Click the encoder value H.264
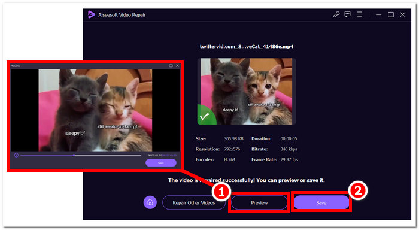The height and width of the screenshot is (230, 419). (x=229, y=159)
